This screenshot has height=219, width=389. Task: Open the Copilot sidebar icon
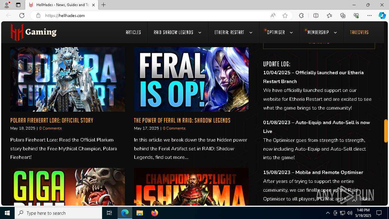[x=382, y=16]
